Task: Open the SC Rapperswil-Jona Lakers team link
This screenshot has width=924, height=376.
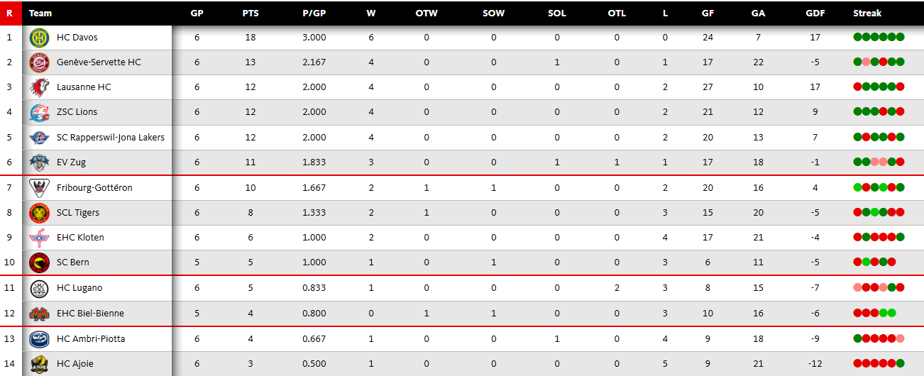Action: tap(111, 137)
